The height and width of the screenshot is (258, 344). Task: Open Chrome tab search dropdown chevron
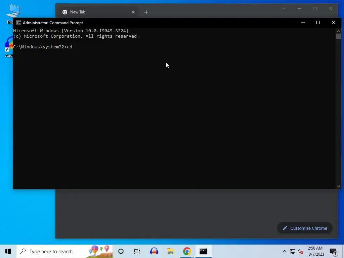[284, 8]
